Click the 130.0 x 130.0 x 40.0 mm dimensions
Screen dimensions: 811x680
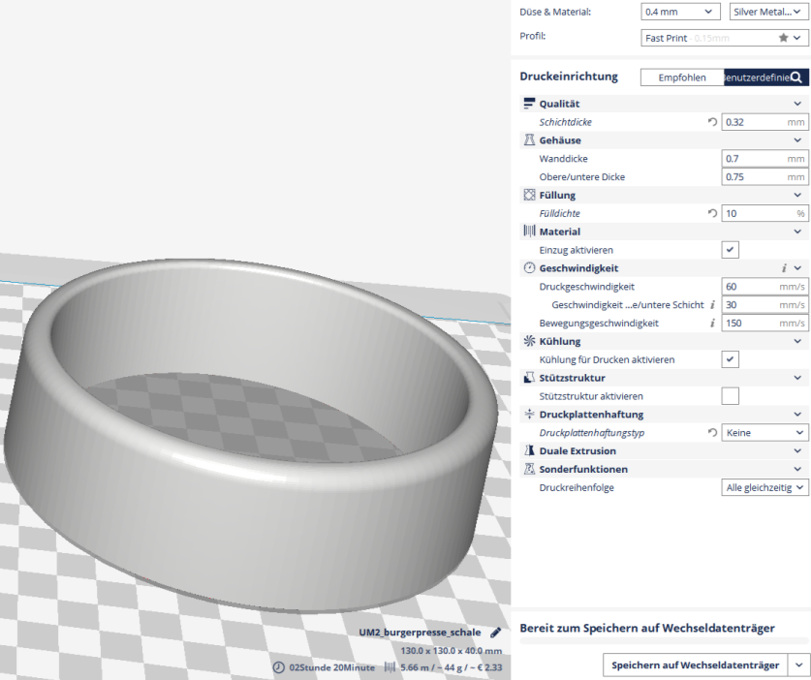(x=451, y=651)
